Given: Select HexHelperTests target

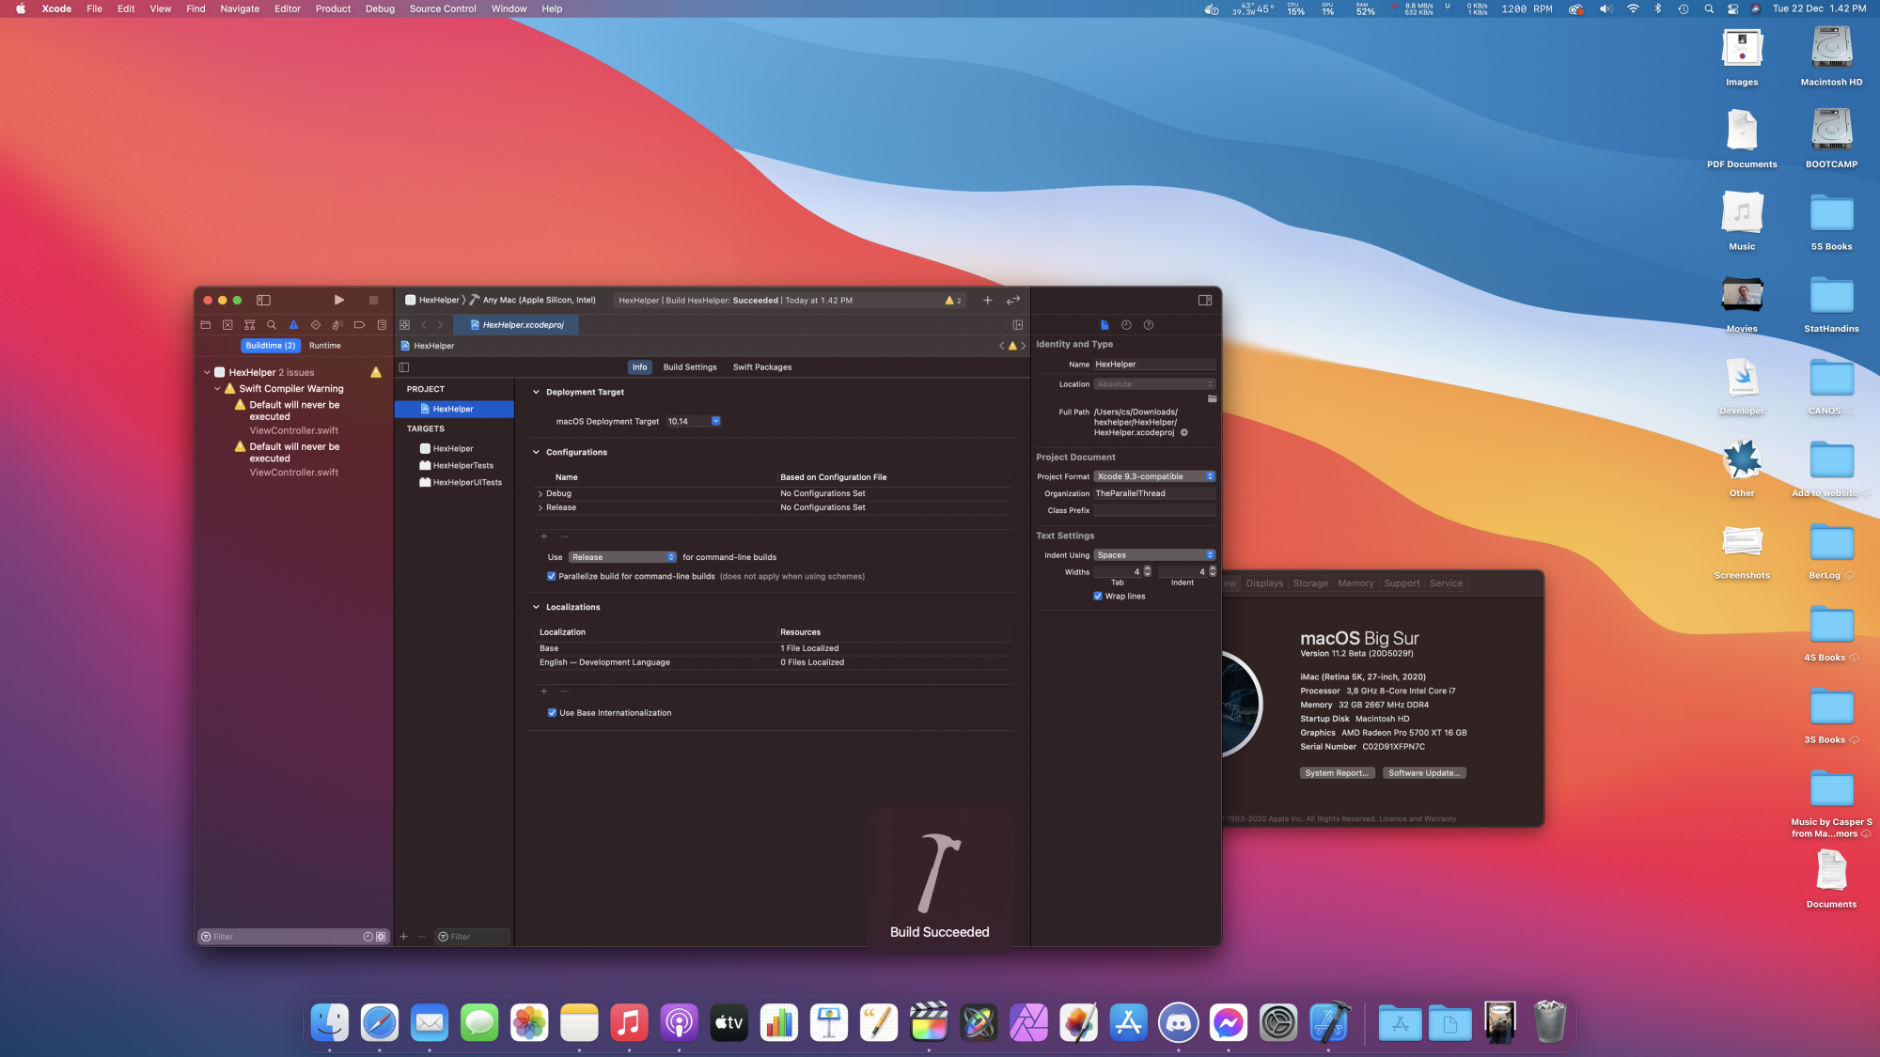Looking at the screenshot, I should tap(456, 466).
